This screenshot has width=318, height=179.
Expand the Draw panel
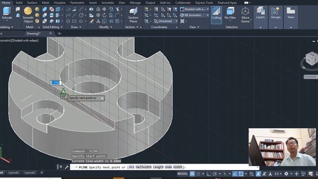76,27
